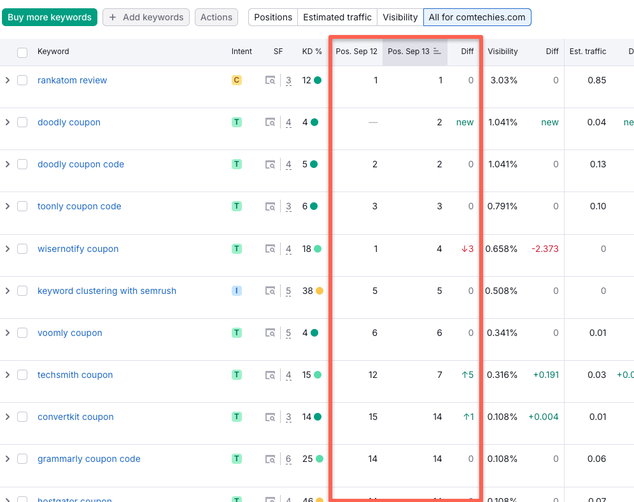
Task: Click SF count 3 for rankatom review
Action: (x=288, y=80)
